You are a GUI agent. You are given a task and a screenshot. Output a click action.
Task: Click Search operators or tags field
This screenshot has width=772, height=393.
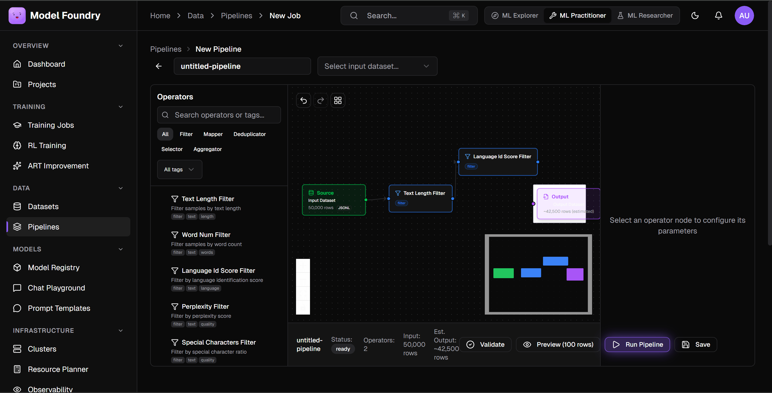[219, 115]
